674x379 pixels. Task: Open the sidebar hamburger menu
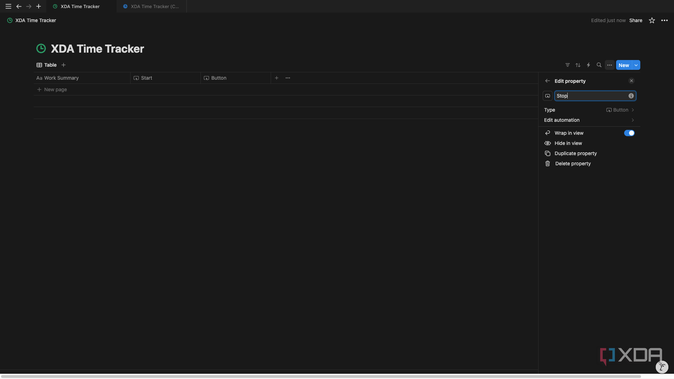coord(8,6)
